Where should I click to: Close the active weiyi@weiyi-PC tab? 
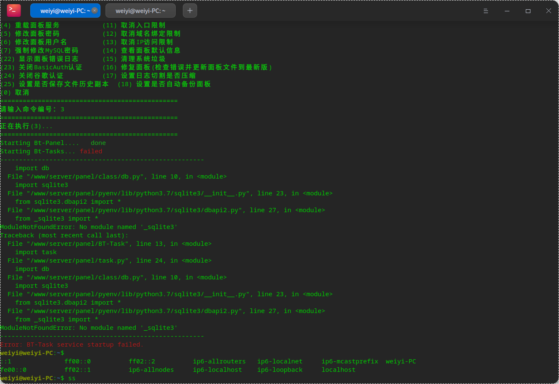pyautogui.click(x=95, y=11)
